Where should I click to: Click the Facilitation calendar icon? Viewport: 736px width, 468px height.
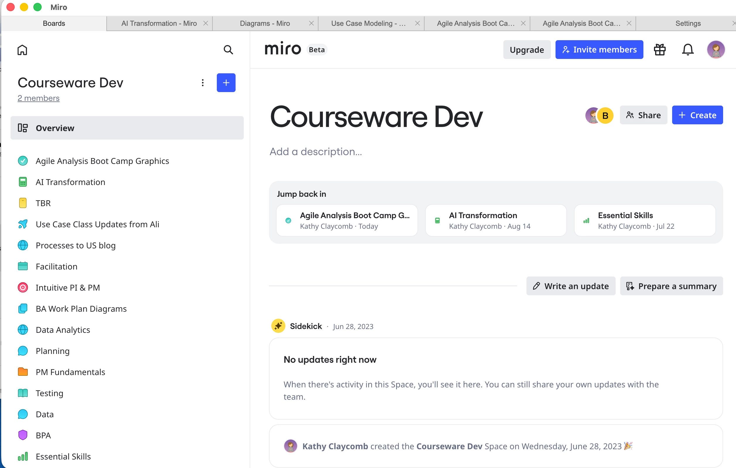23,267
